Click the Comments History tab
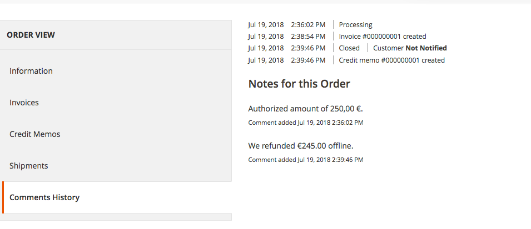 tap(44, 197)
